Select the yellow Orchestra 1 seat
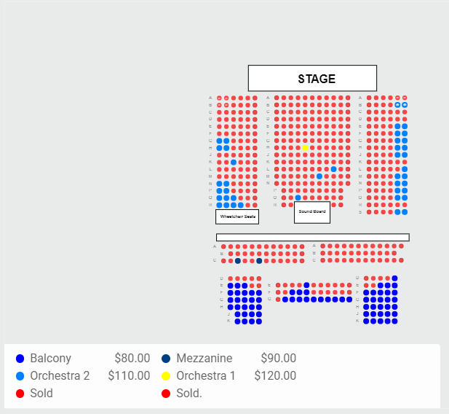The height and width of the screenshot is (414, 449). click(305, 148)
